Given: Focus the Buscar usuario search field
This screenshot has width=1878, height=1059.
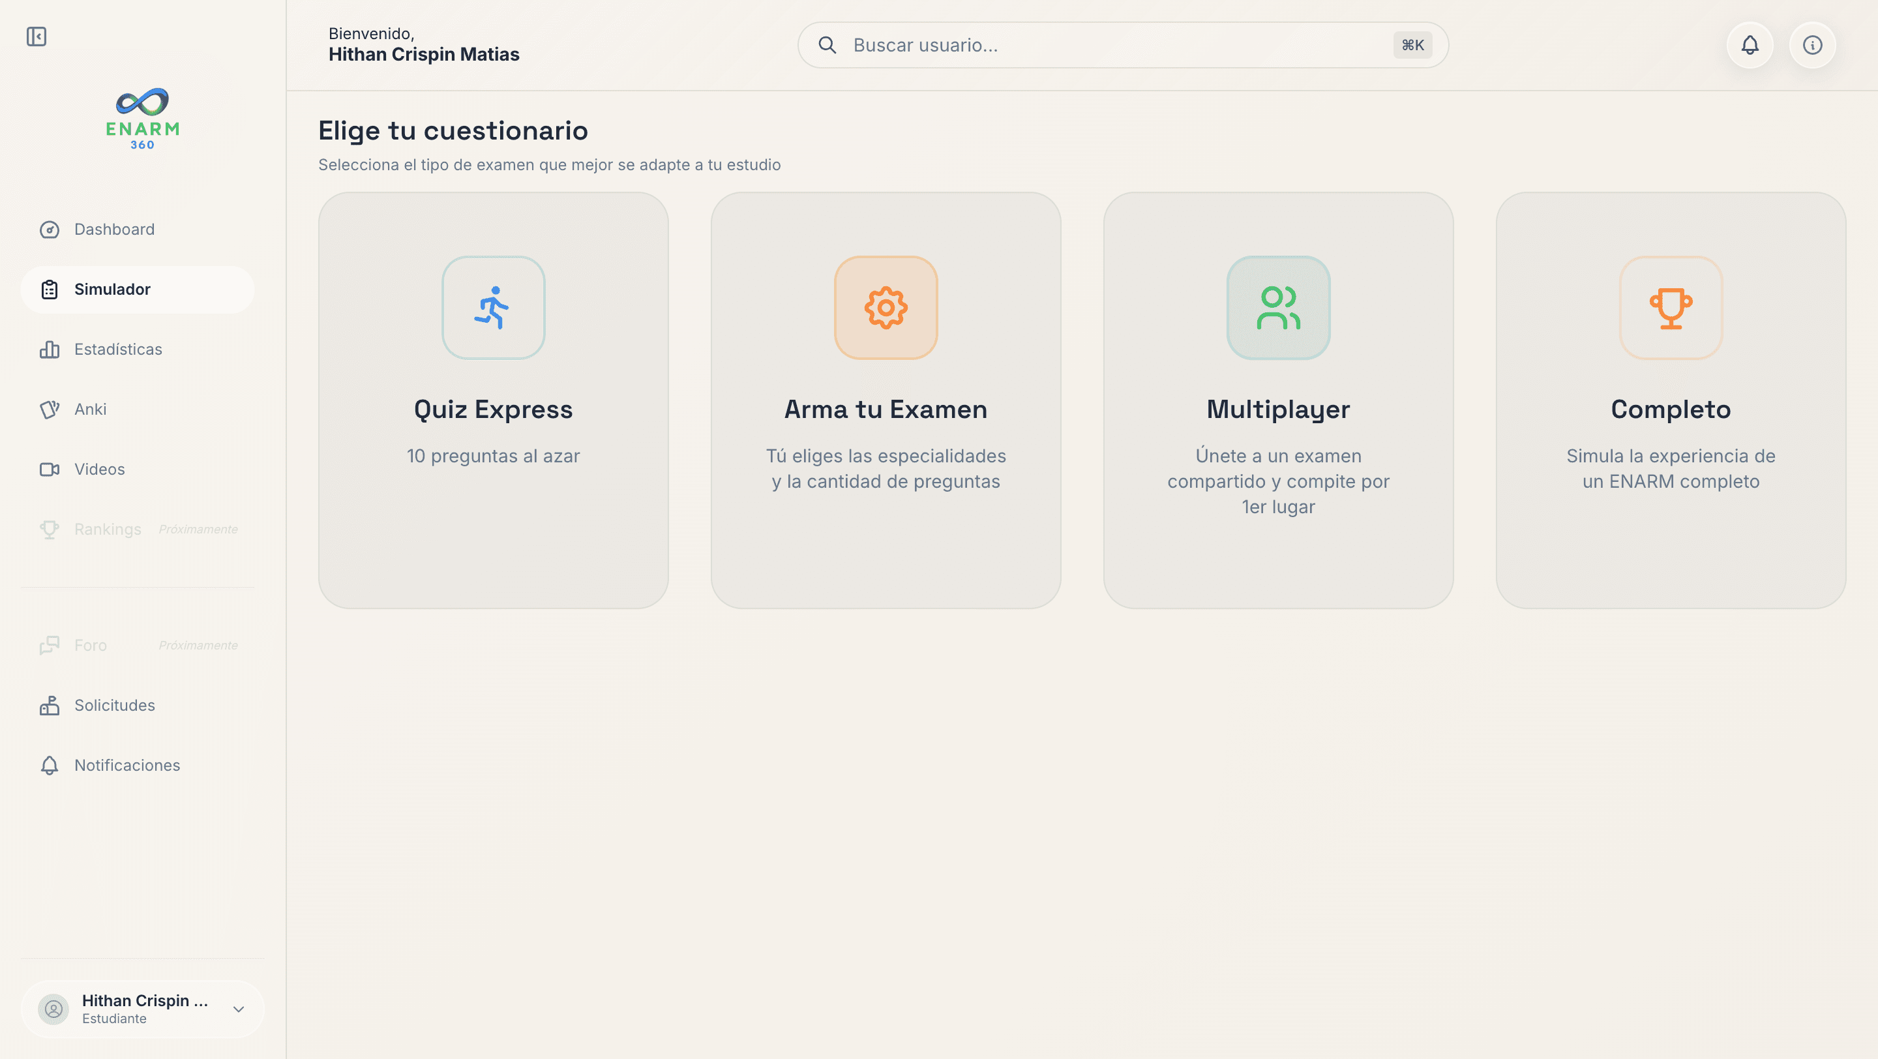Looking at the screenshot, I should pos(1123,45).
